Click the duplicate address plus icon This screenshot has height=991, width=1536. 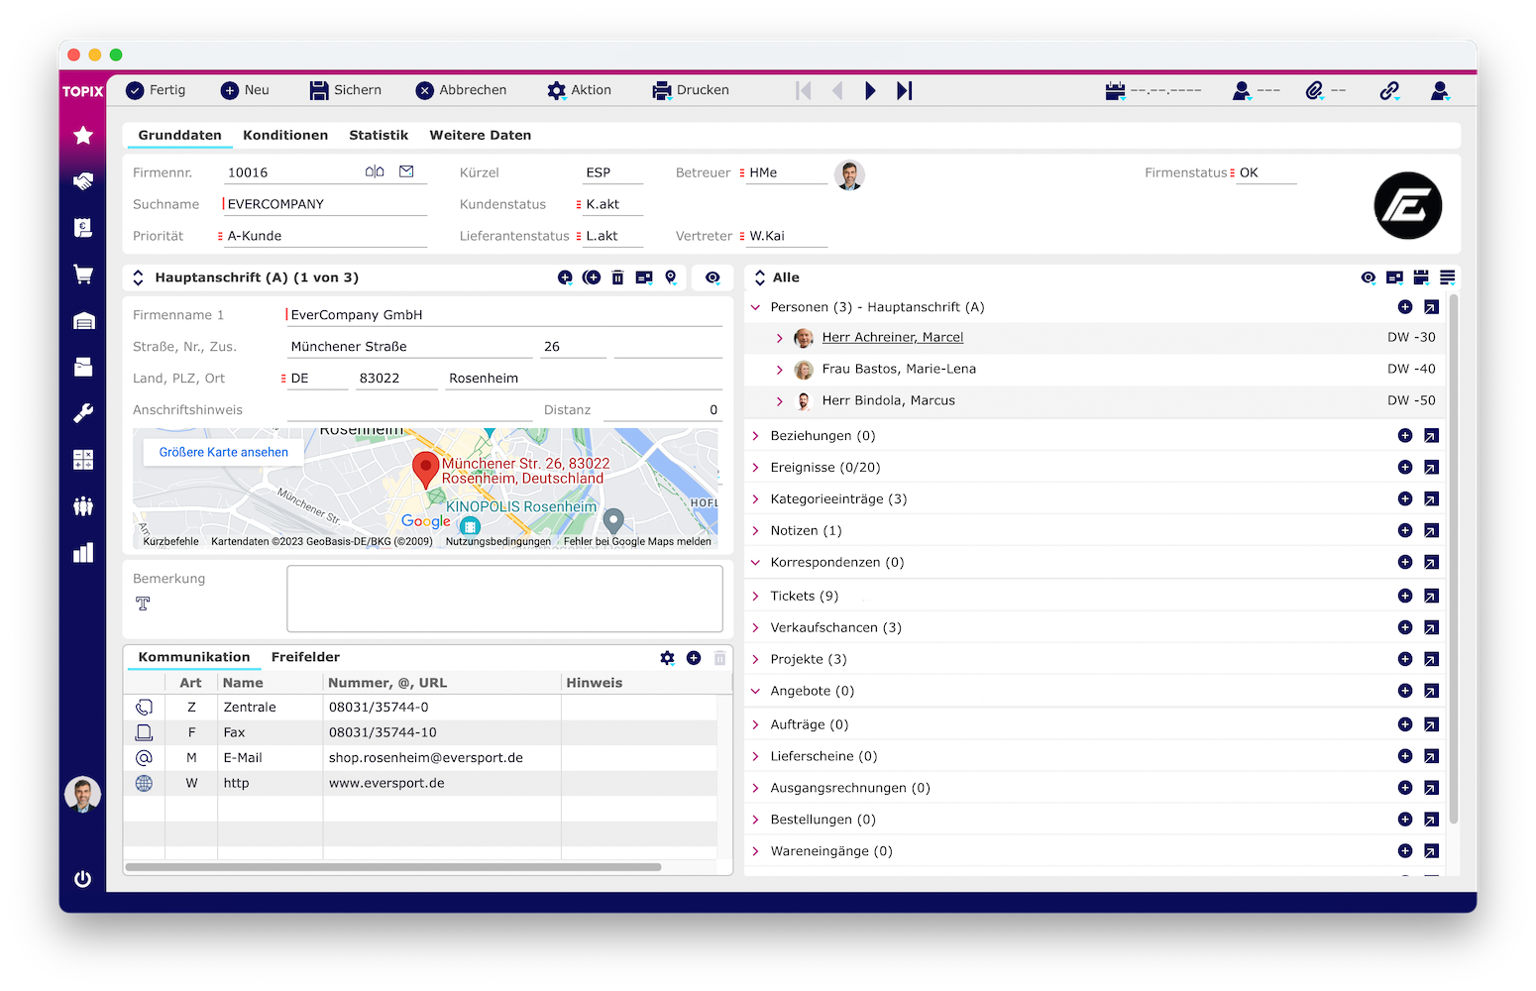592,277
